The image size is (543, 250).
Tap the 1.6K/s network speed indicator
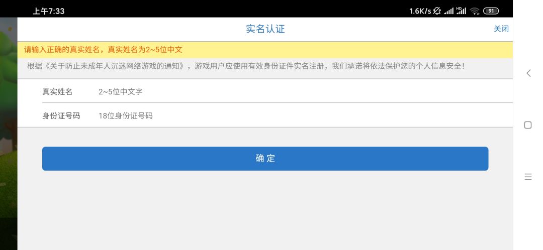tap(420, 11)
